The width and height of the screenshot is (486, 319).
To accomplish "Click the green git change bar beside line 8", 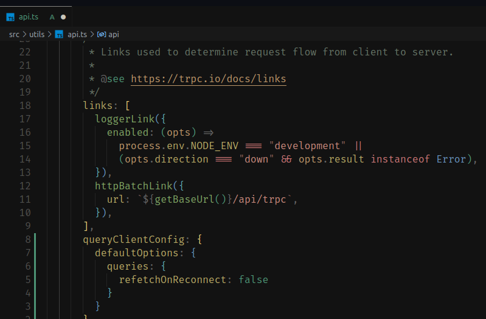I will [x=35, y=239].
